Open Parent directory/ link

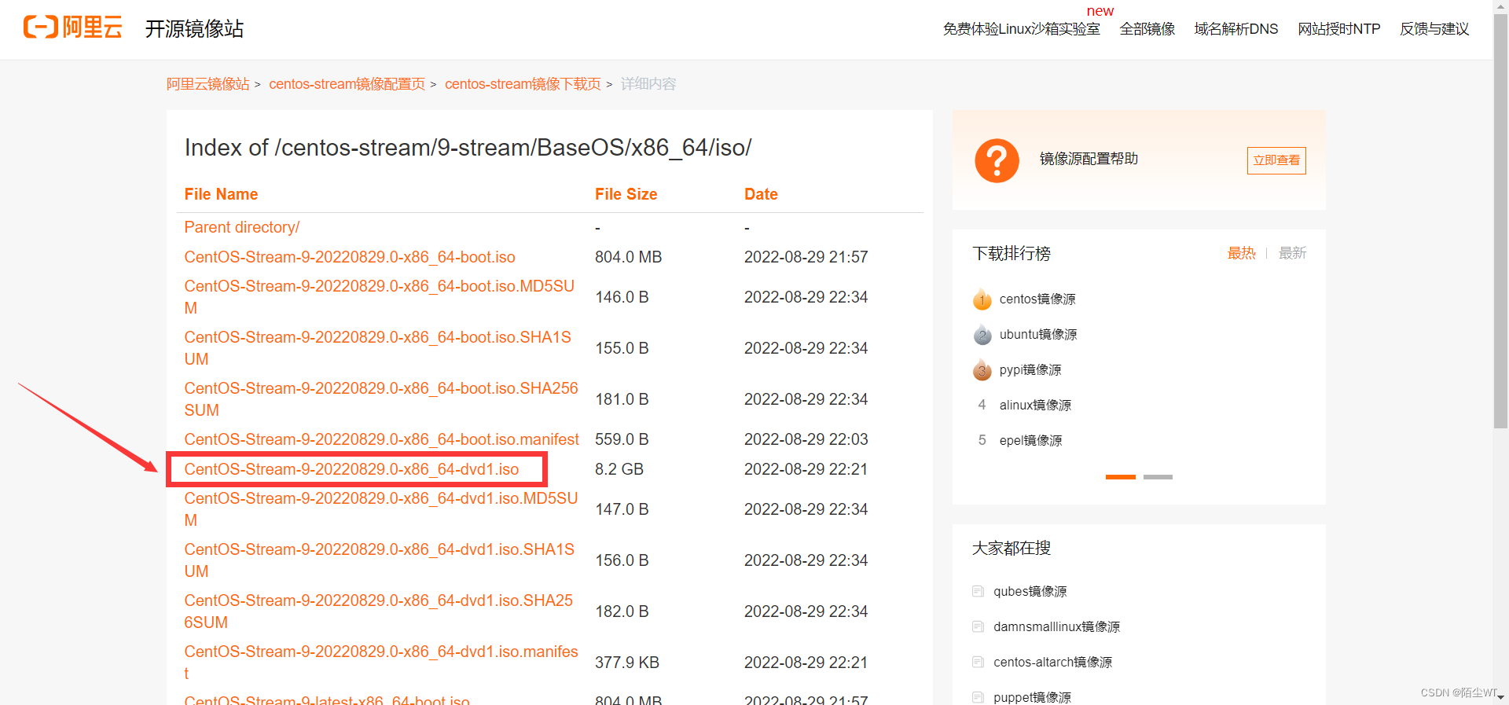click(x=242, y=227)
